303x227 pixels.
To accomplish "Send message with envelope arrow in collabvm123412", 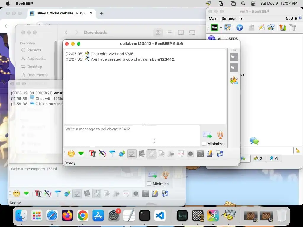I will click(207, 135).
